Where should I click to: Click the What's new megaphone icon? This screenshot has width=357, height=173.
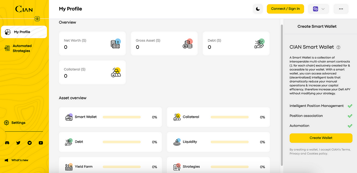pos(6,160)
